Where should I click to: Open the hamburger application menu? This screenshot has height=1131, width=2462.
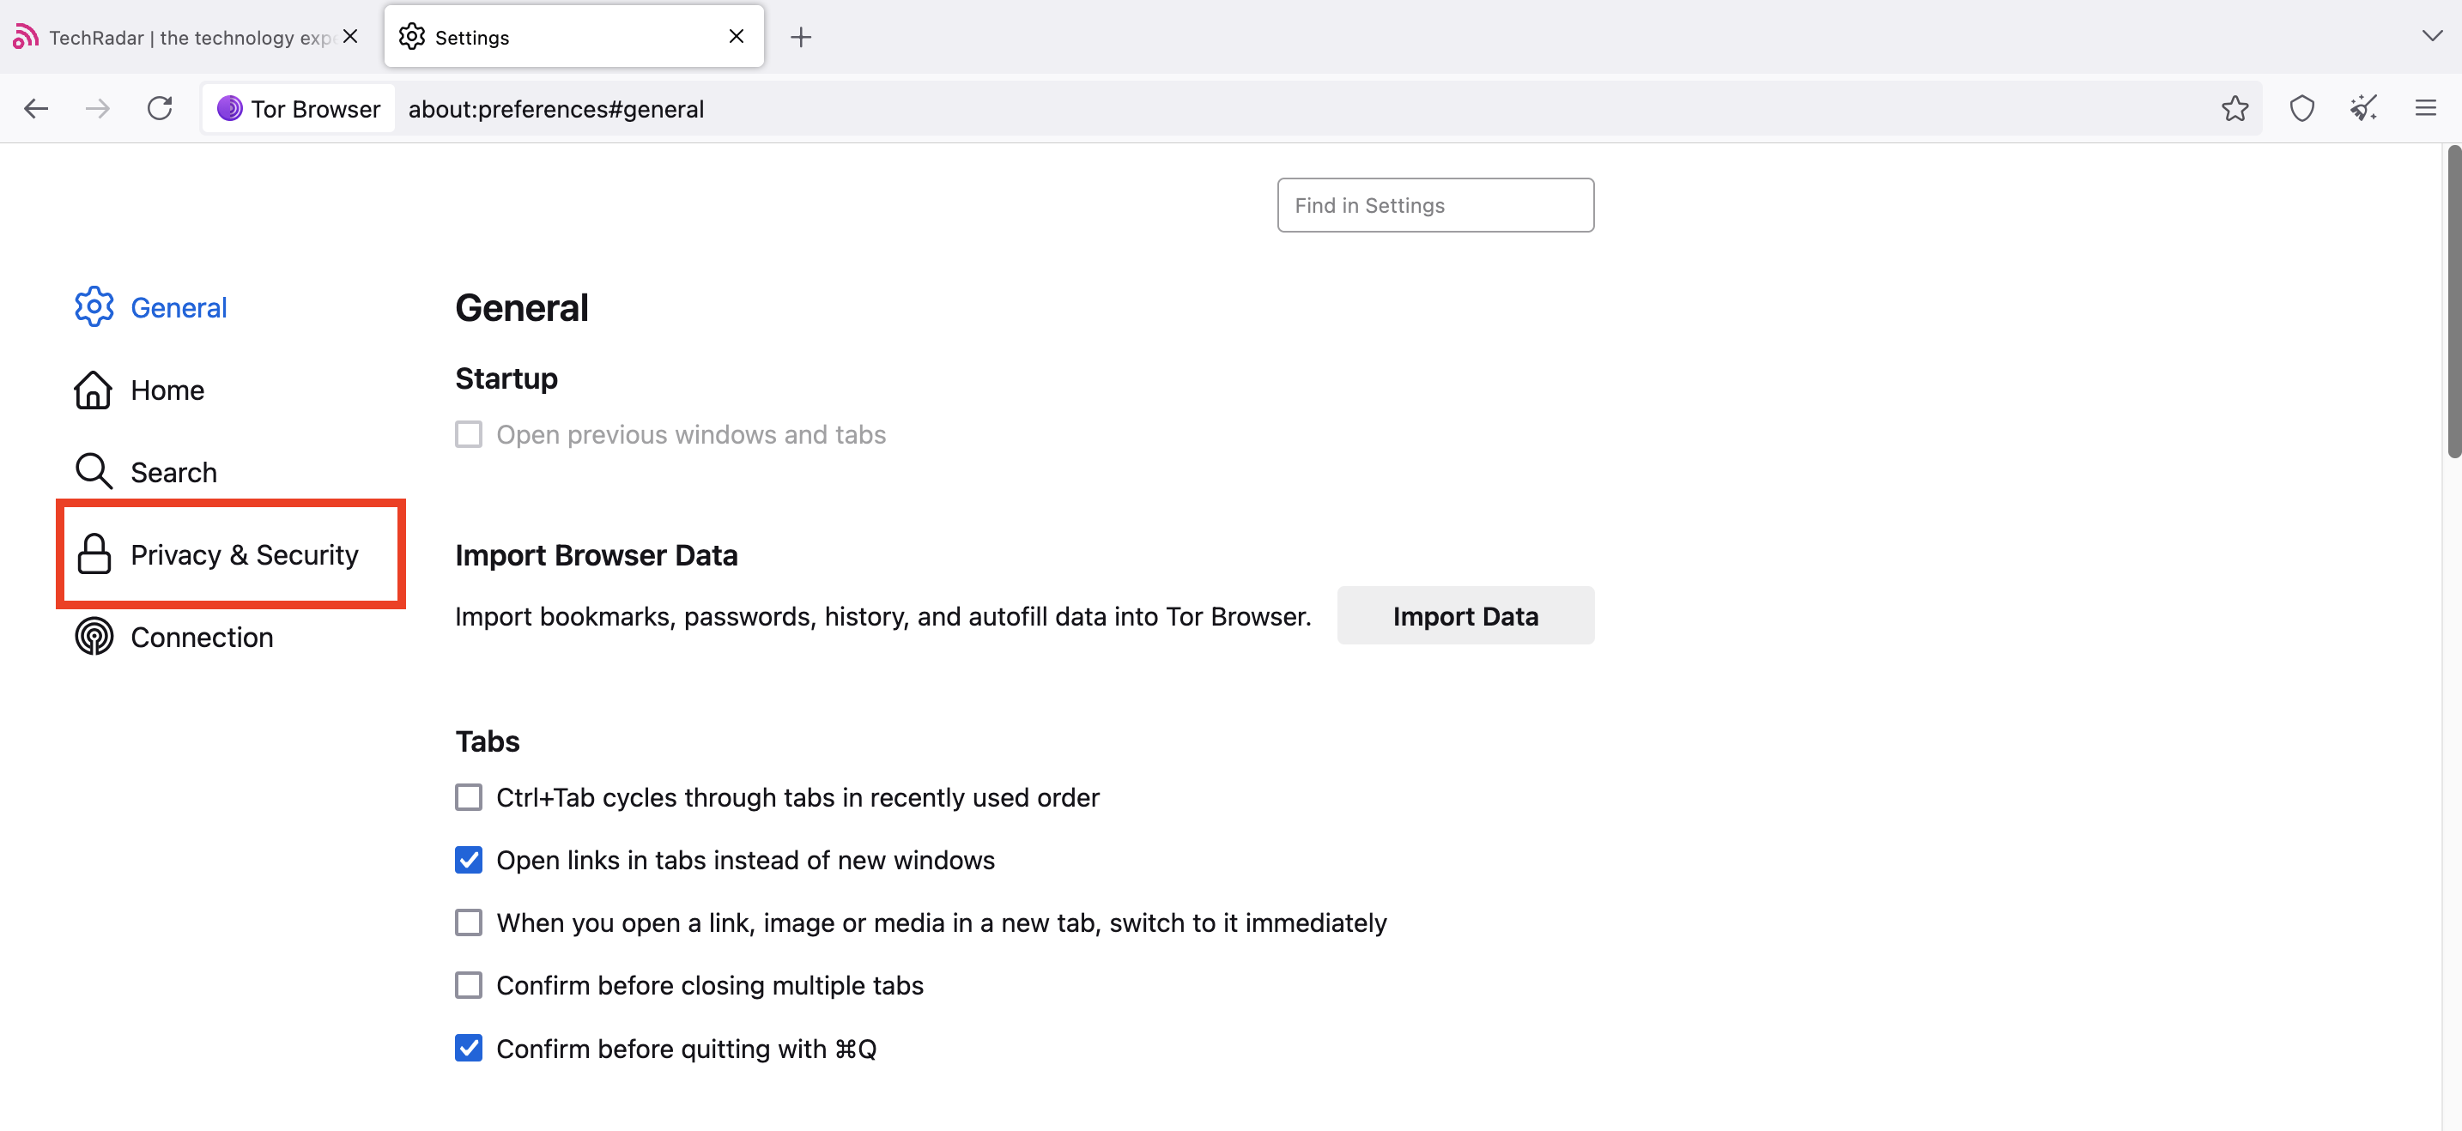2426,109
